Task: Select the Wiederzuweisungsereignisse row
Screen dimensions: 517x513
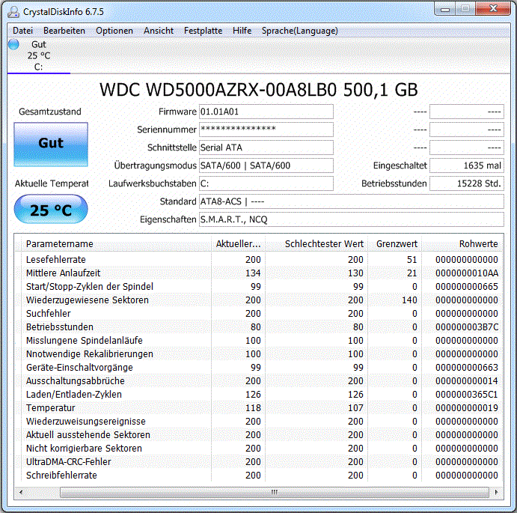Action: pos(259,422)
